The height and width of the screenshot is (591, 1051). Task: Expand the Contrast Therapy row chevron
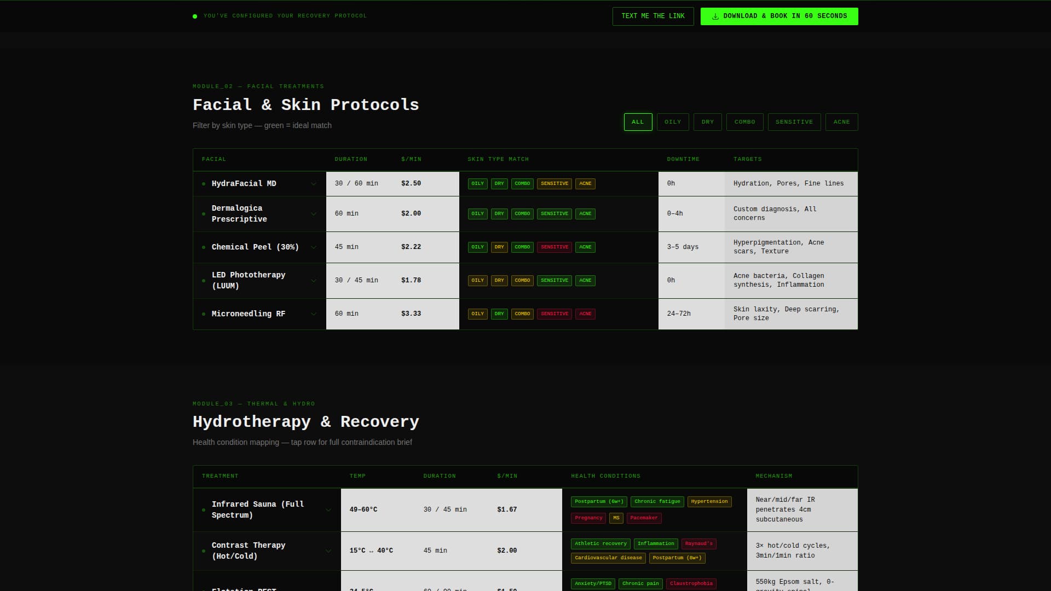328,551
